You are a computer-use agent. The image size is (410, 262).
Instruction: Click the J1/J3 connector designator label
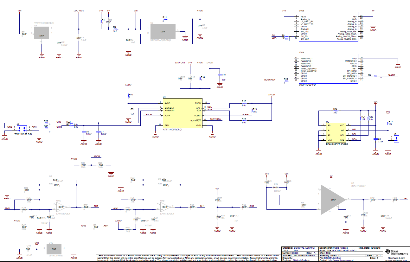pos(301,10)
